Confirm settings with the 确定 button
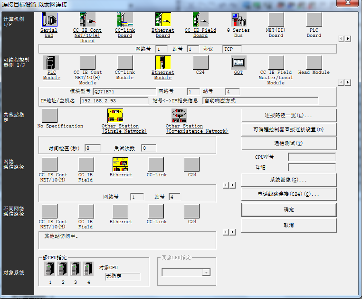The height and width of the screenshot is (299, 362). click(288, 209)
